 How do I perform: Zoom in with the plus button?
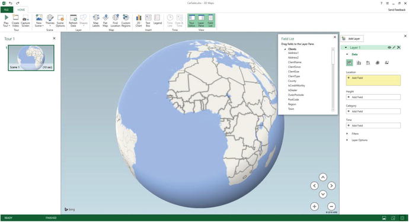(x=314, y=207)
